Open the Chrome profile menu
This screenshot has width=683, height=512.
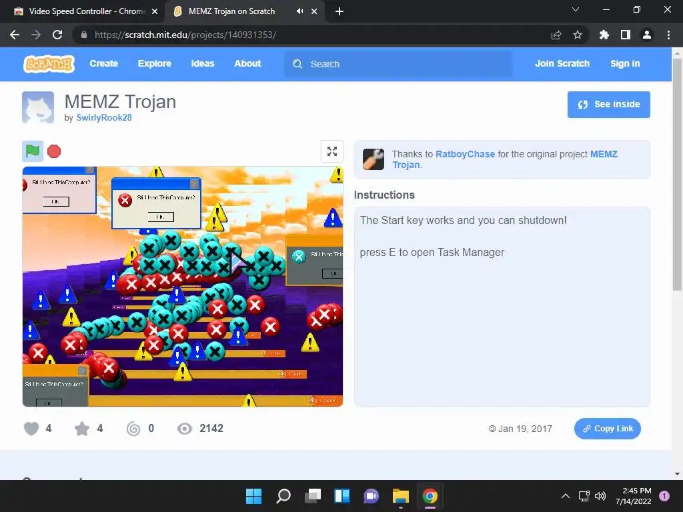[x=647, y=35]
